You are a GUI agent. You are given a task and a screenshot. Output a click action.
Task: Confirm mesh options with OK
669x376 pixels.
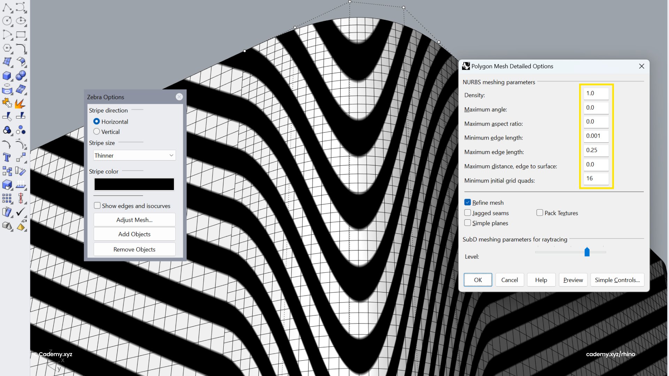478,280
